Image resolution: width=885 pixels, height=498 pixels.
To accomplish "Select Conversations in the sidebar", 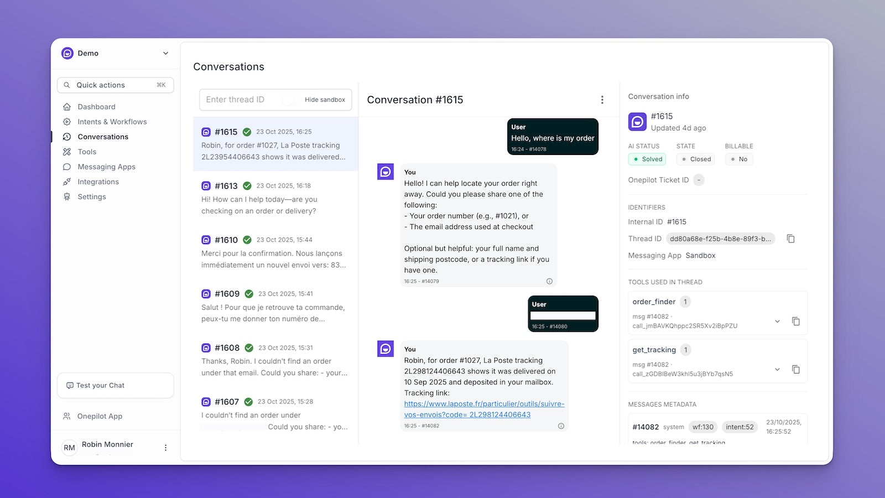I will tap(103, 137).
